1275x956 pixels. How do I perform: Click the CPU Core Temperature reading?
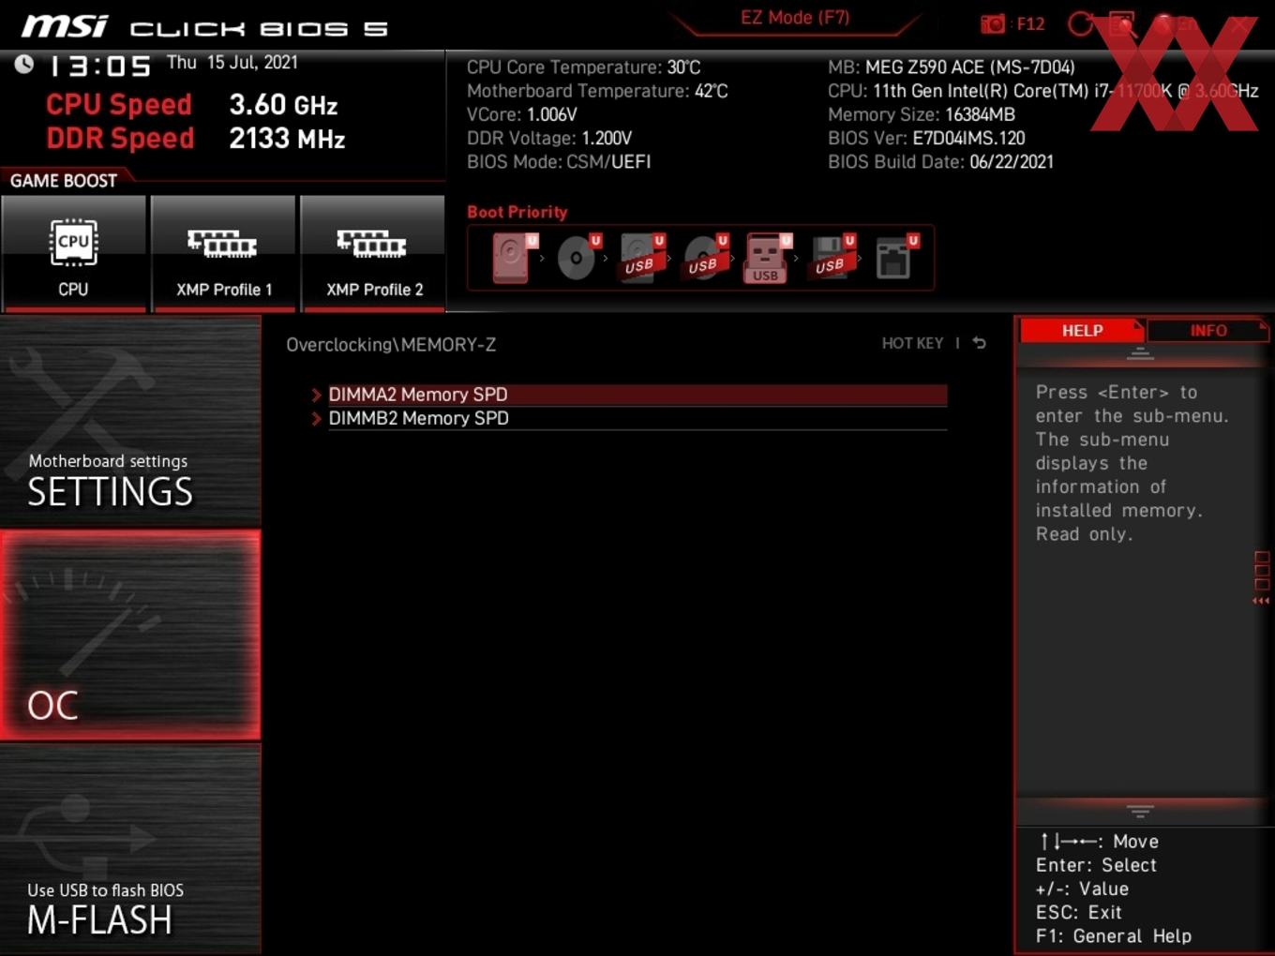[584, 67]
